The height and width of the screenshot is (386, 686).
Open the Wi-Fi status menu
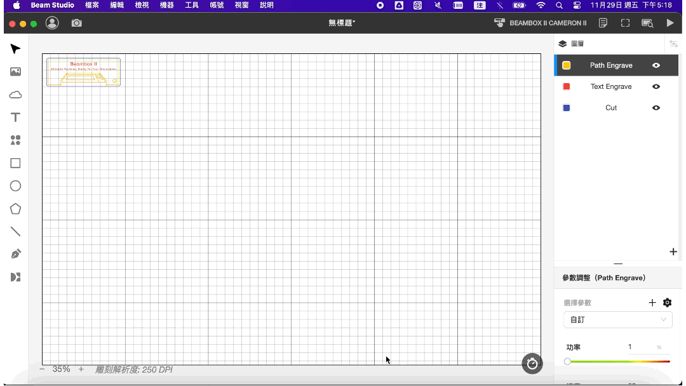[541, 5]
